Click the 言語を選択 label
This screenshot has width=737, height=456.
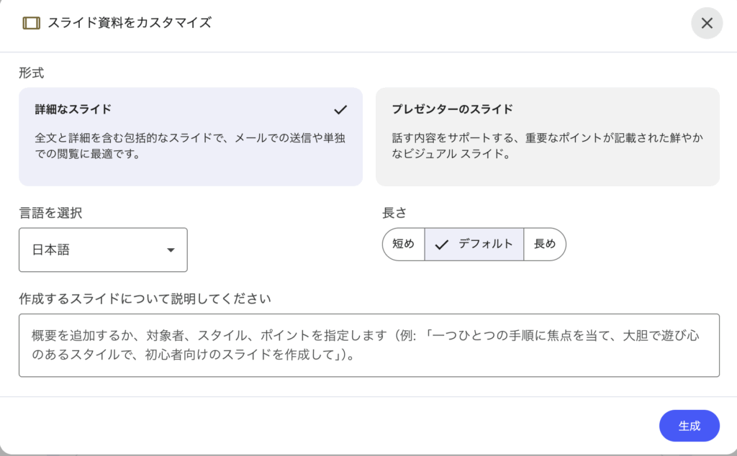50,213
